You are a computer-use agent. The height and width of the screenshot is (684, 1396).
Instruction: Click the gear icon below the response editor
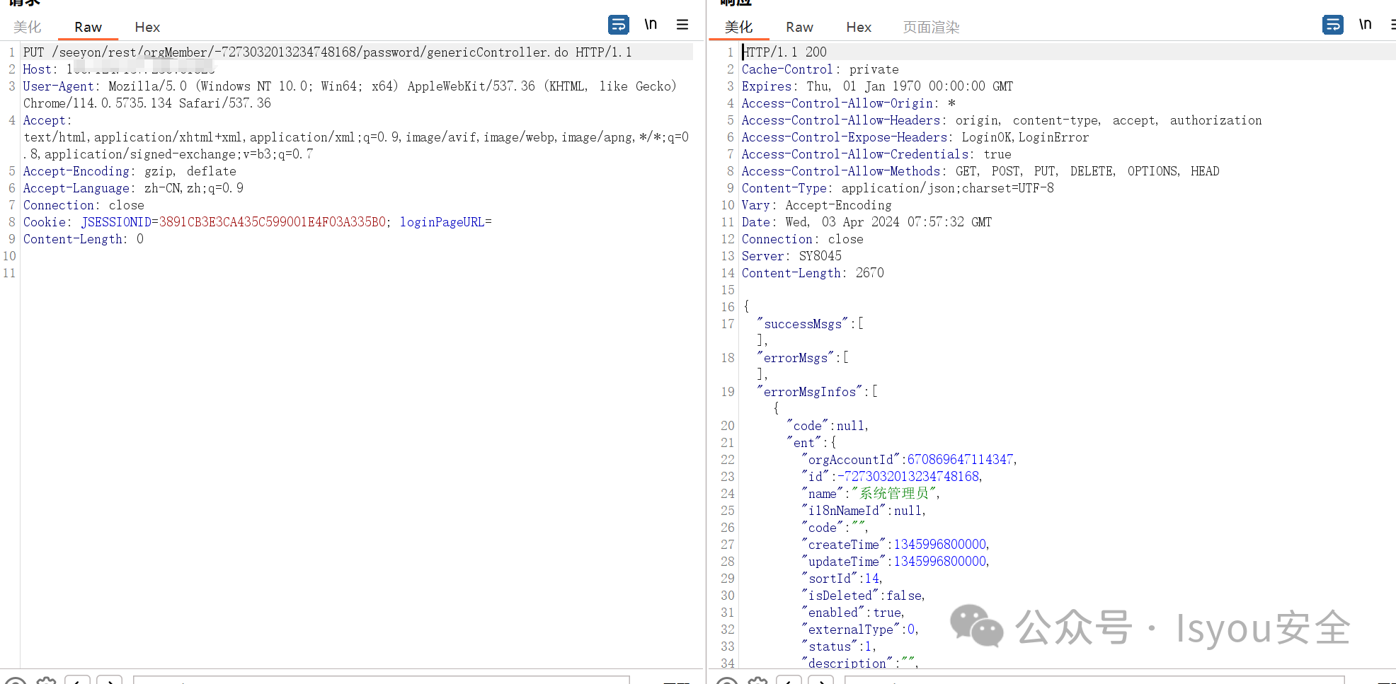pyautogui.click(x=757, y=680)
